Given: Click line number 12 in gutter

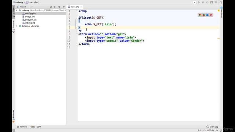Looking at the screenshot, I should click(x=69, y=47).
